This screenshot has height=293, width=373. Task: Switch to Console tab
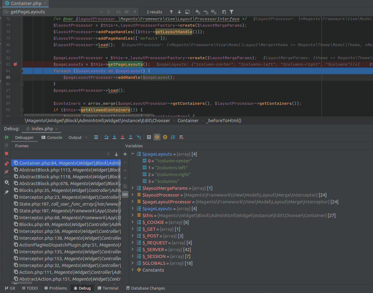52,137
